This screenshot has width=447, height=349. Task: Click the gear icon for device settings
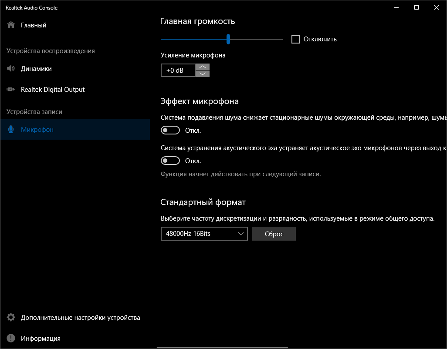pyautogui.click(x=11, y=318)
